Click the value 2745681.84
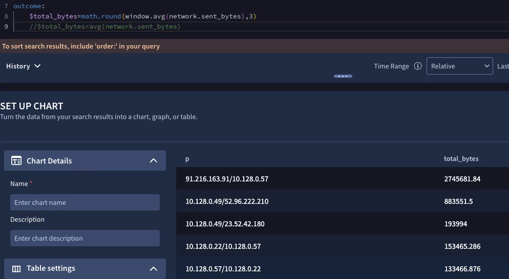This screenshot has height=279, width=509. [462, 179]
